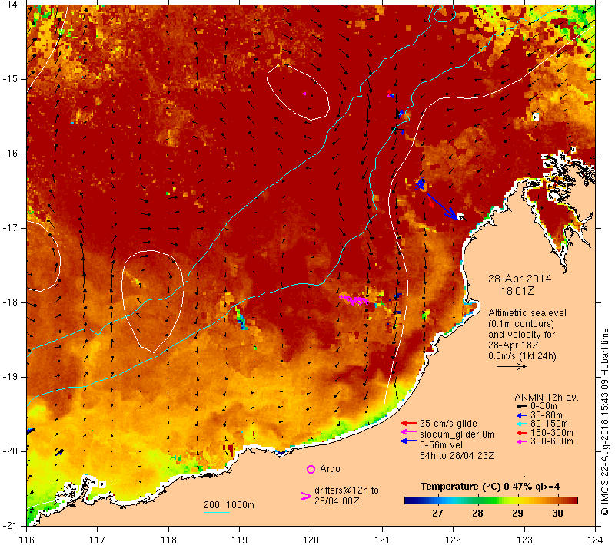Screen dimensions: 615x545
Task: Click the red 25 cm/s glide arrow
Action: (x=409, y=423)
